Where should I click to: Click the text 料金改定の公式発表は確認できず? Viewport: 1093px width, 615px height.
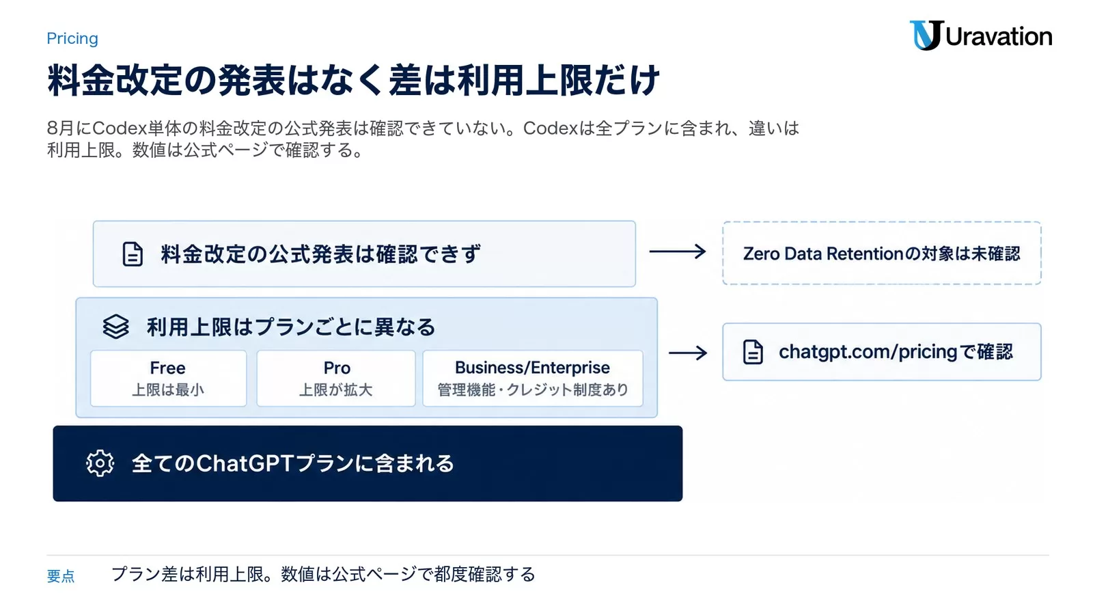[x=320, y=254]
